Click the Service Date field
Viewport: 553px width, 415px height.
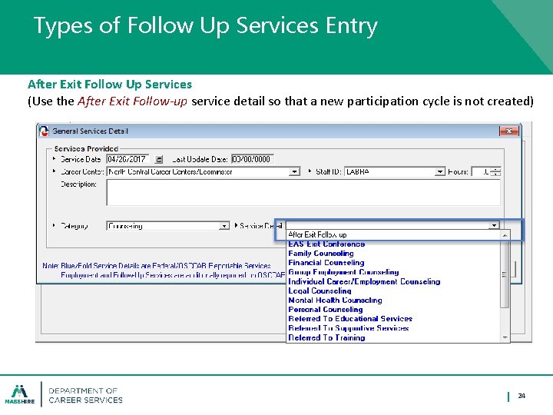click(x=127, y=160)
